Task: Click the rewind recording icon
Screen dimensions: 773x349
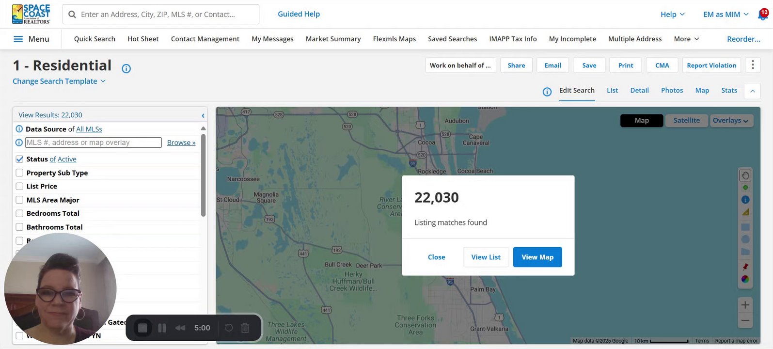Action: [180, 328]
